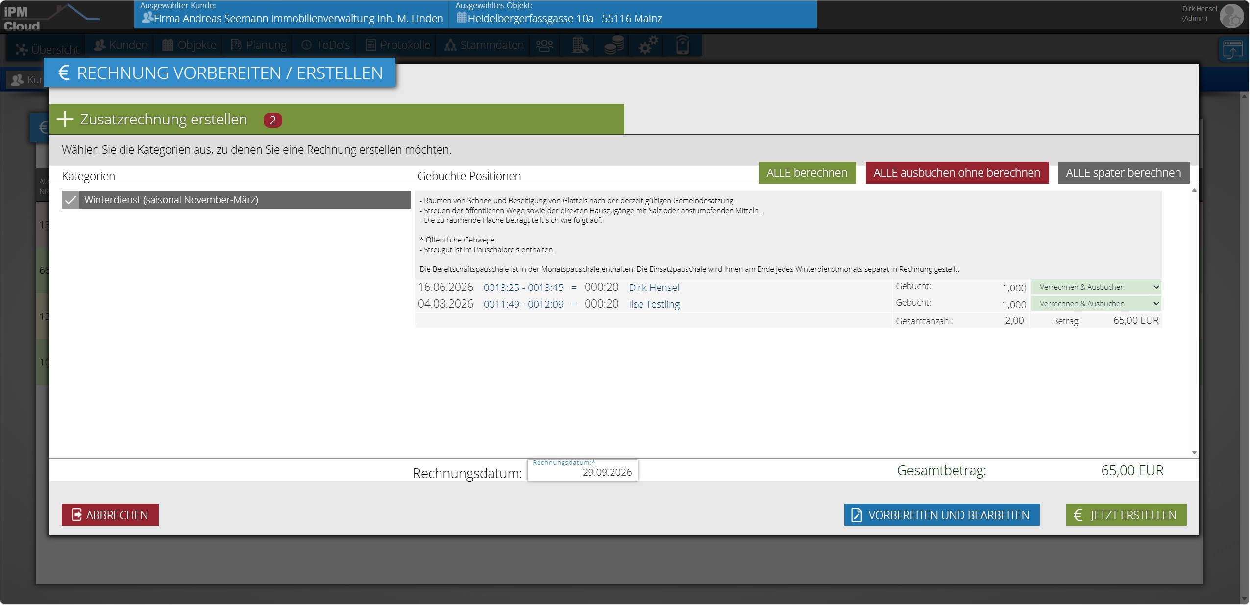Click the scroll-down arrow of positions list
Viewport: 1250px width, 605px height.
point(1194,453)
